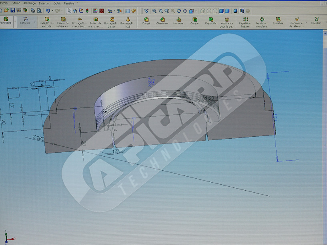Create a Répétition circulaire

[261, 22]
